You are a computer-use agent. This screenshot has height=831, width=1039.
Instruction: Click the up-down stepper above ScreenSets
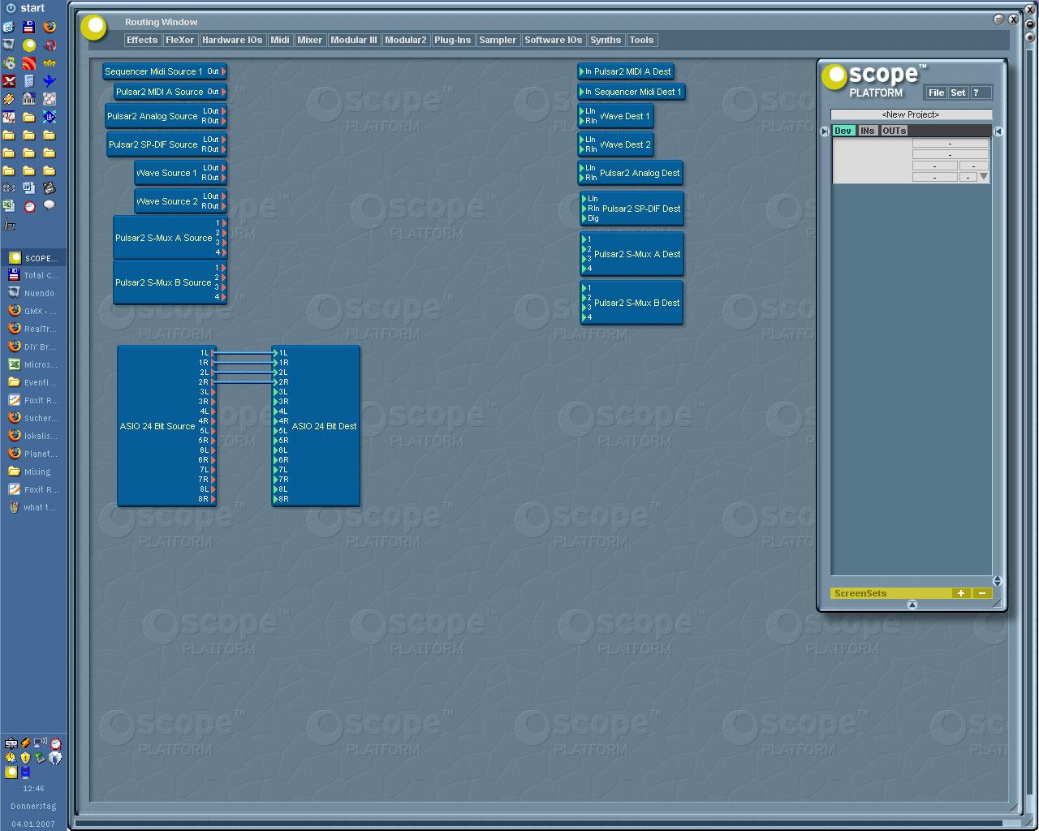click(x=998, y=581)
